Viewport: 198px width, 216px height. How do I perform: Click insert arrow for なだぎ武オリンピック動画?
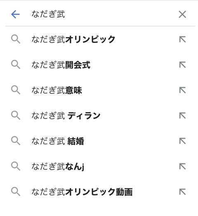(x=183, y=192)
